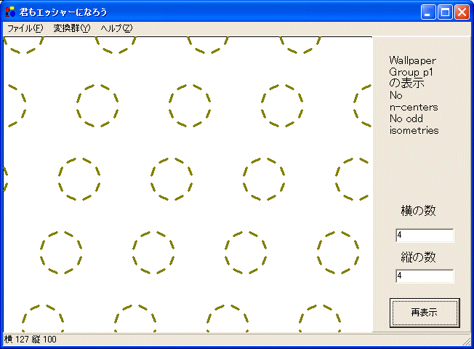
Task: Click the window resize grip in status bar
Action: click(467, 341)
